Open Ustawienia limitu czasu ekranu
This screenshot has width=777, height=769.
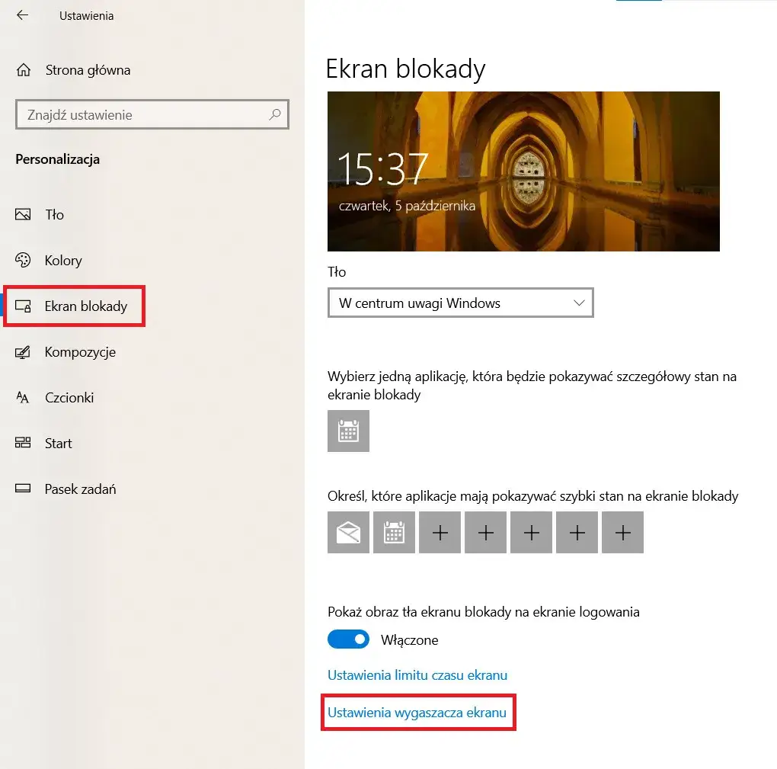pyautogui.click(x=417, y=674)
